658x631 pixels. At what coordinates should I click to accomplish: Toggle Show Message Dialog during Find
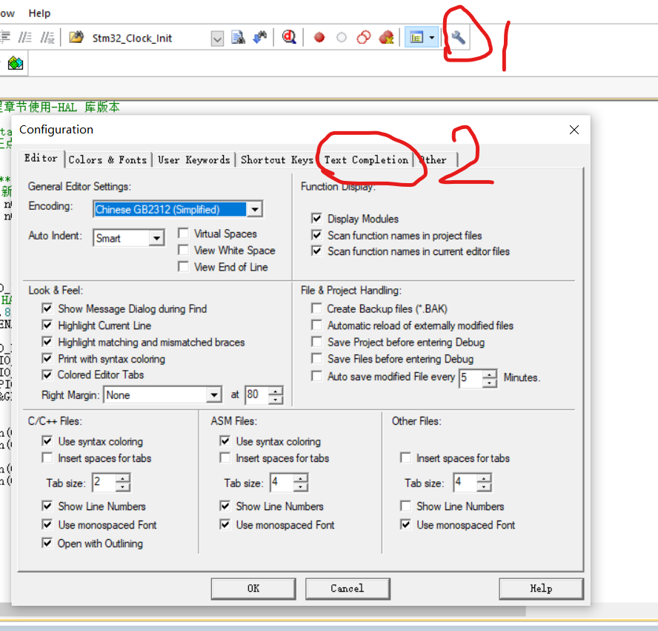[x=47, y=308]
